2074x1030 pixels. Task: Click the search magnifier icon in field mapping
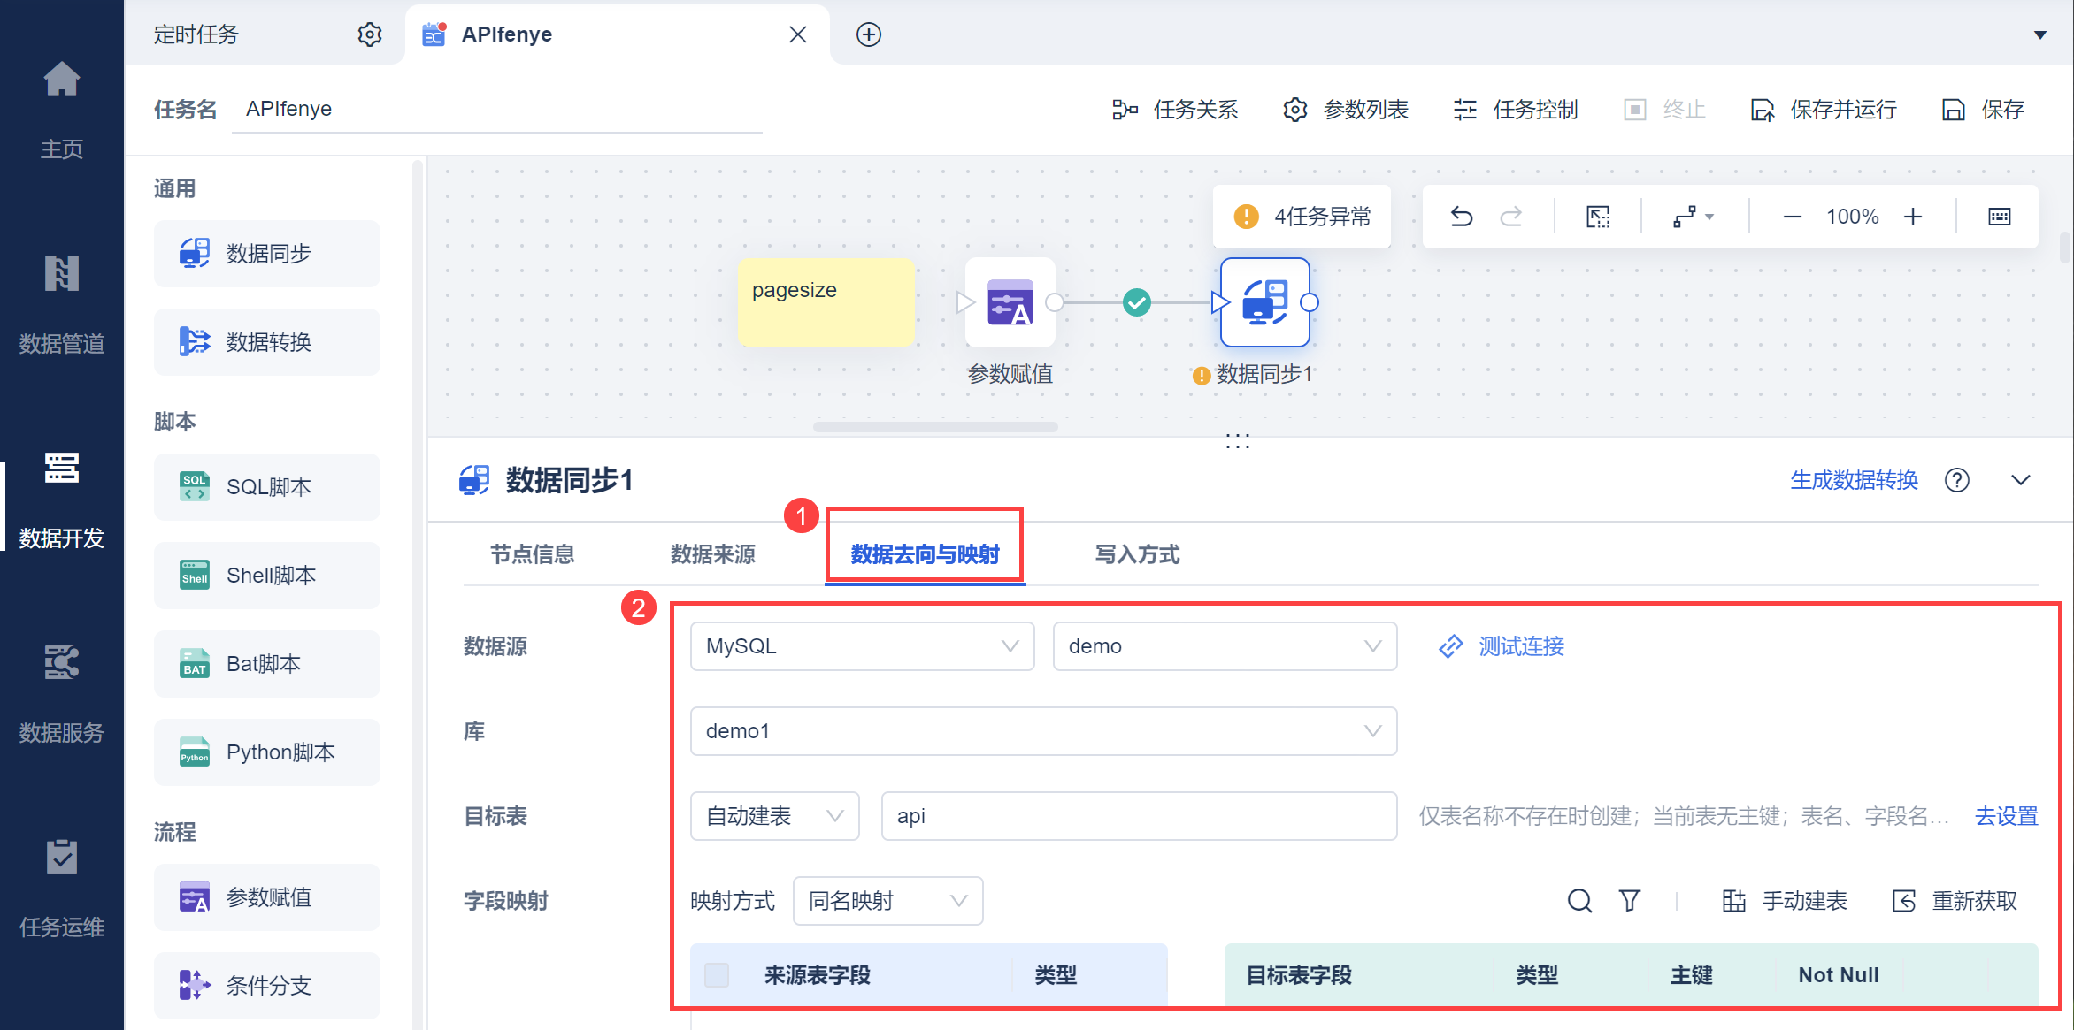pos(1579,901)
